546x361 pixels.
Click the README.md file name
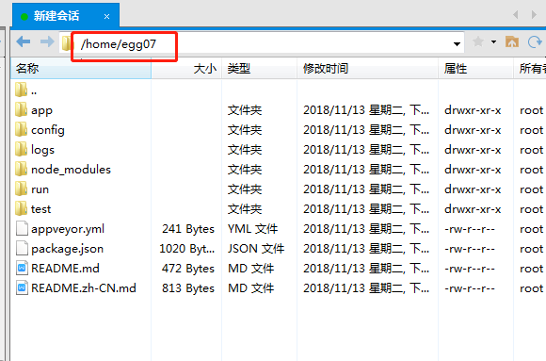pos(65,269)
